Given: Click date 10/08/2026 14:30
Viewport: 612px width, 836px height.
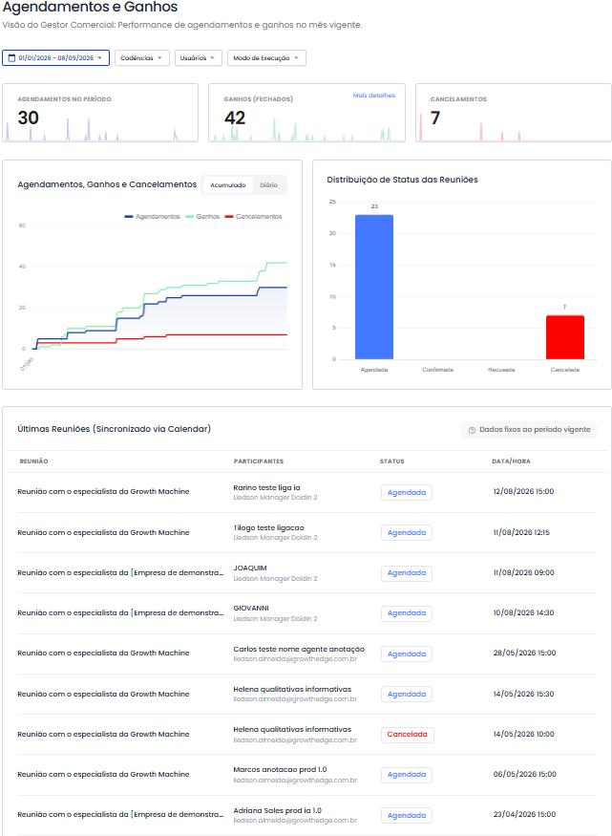Looking at the screenshot, I should click(x=523, y=613).
